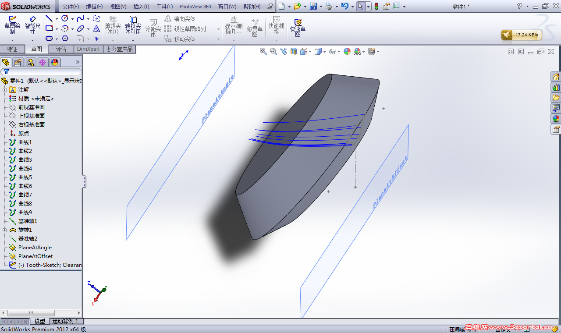This screenshot has width=561, height=333.
Task: Open the 办公室产品 office products tab
Action: (119, 49)
